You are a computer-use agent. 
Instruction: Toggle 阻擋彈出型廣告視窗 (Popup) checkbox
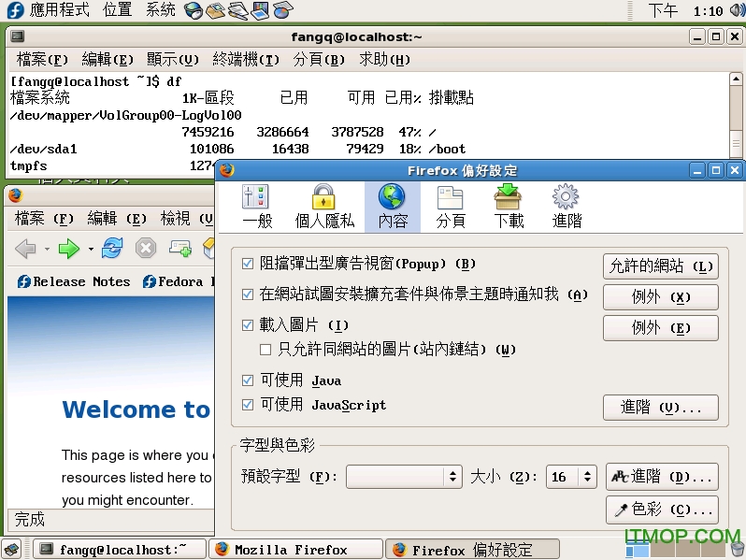(x=248, y=264)
